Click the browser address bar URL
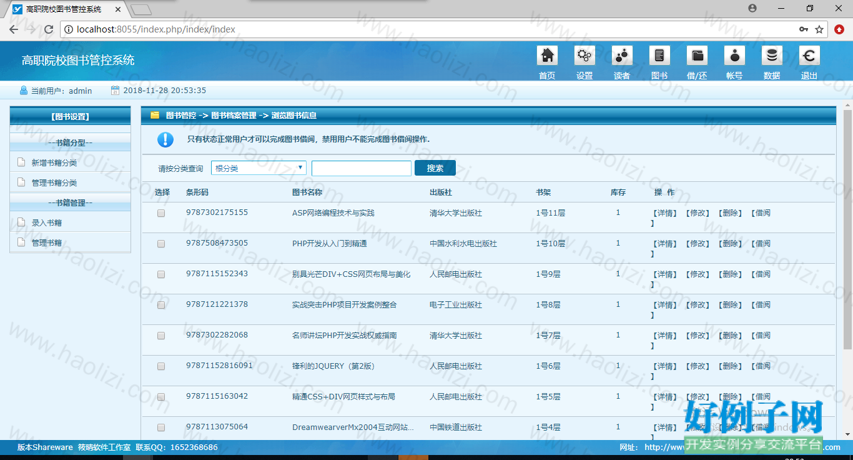The height and width of the screenshot is (460, 853). [156, 29]
